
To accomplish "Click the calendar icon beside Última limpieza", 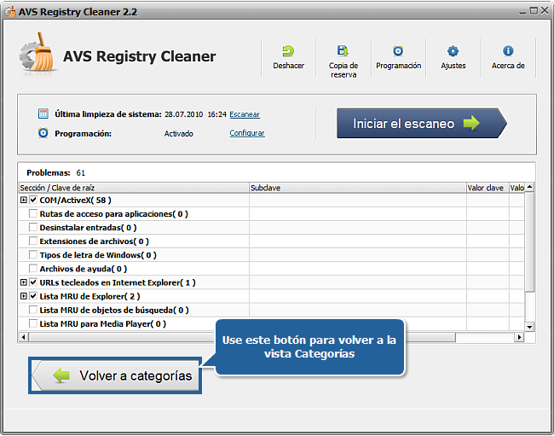I will pyautogui.click(x=43, y=113).
